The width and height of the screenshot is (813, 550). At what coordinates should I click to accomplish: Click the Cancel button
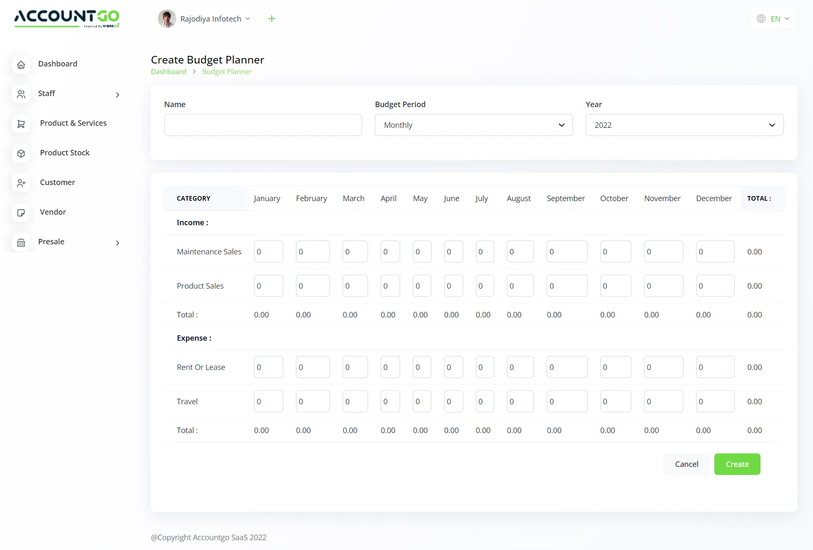point(686,464)
